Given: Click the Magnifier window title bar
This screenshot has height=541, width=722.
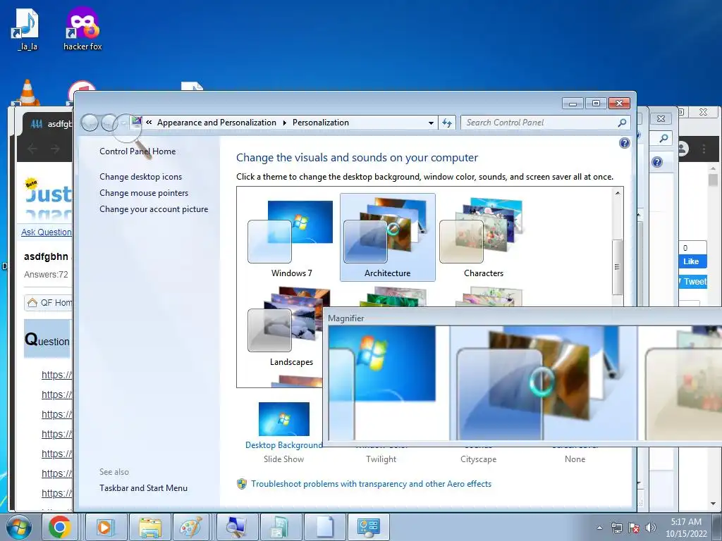Looking at the screenshot, I should coord(522,318).
